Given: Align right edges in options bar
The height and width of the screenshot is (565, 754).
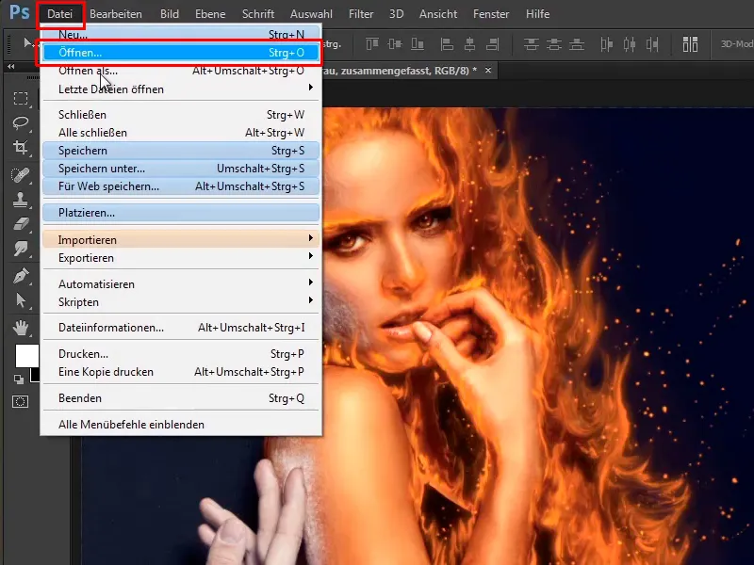Looking at the screenshot, I should click(x=492, y=44).
